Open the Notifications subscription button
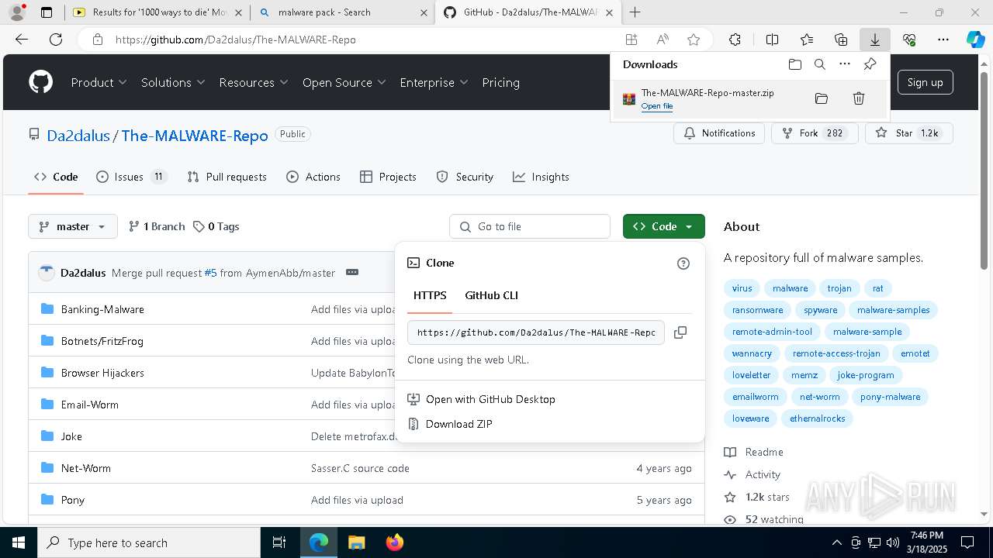Image resolution: width=993 pixels, height=558 pixels. 719,133
